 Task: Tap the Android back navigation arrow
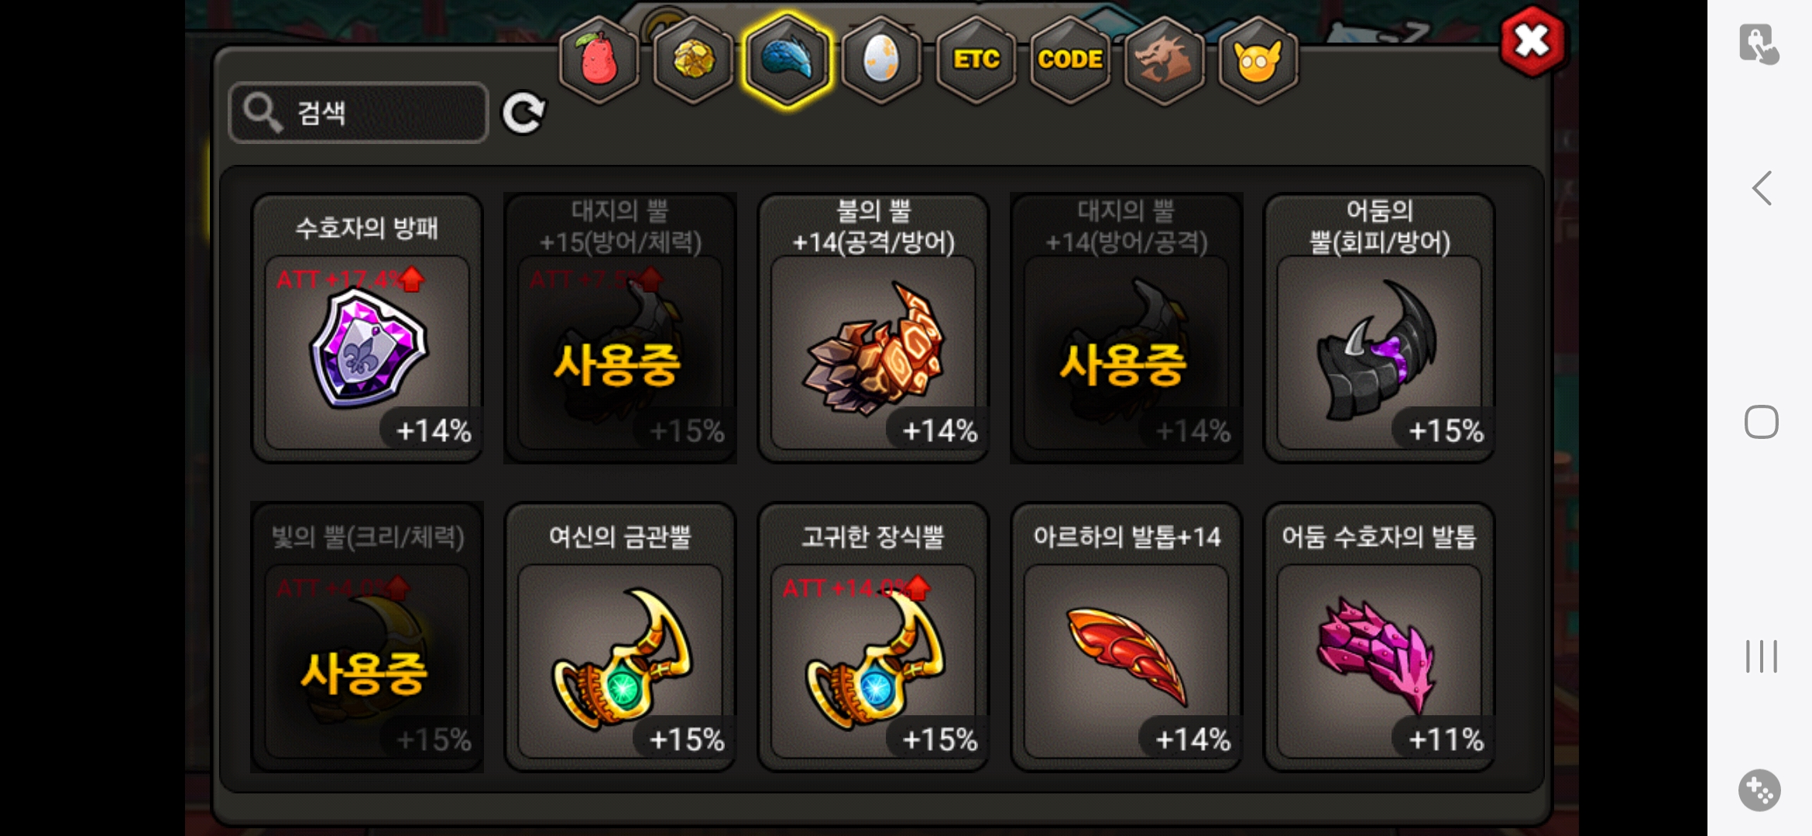(x=1762, y=188)
